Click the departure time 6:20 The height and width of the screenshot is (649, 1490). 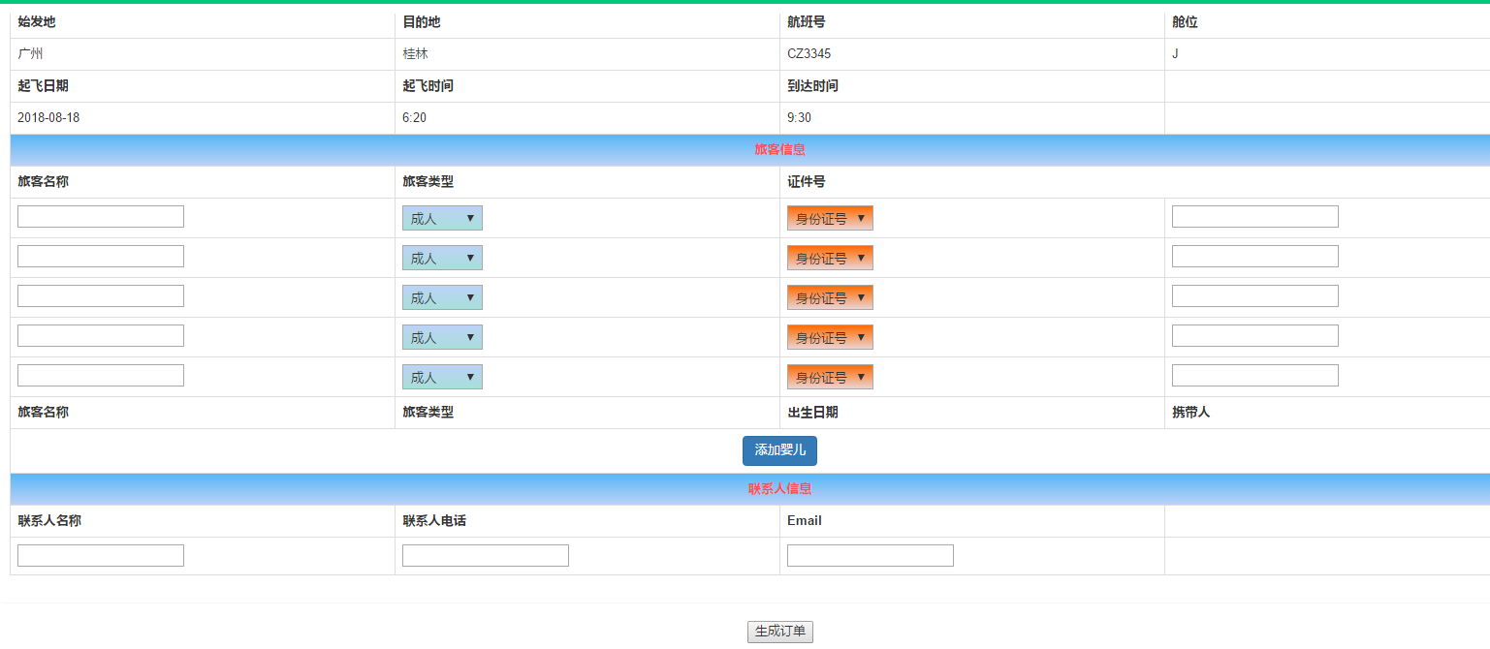click(414, 117)
